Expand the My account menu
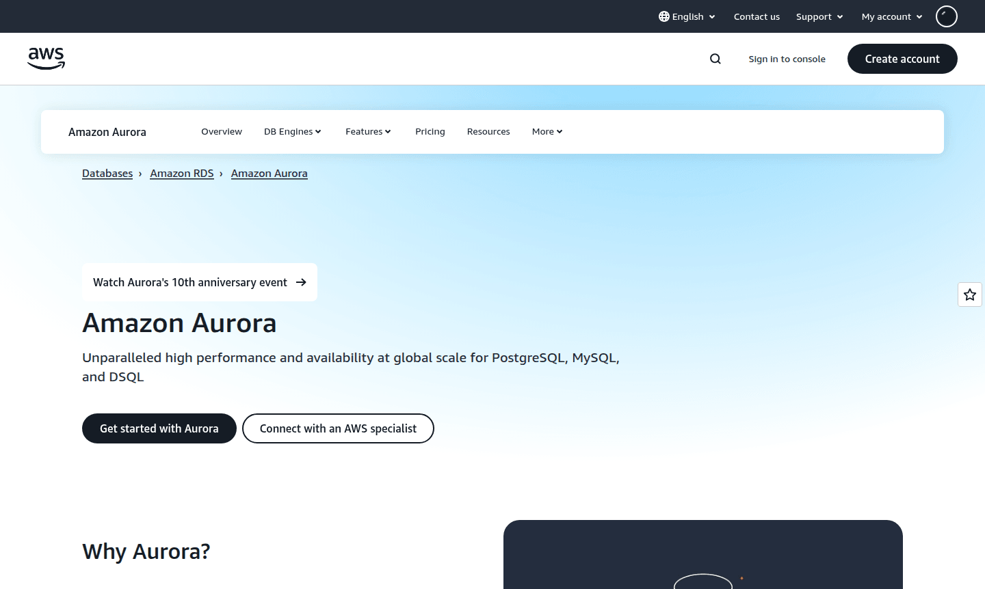Screen dimensions: 985x589 891,16
